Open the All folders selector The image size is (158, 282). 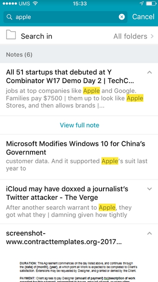click(133, 36)
